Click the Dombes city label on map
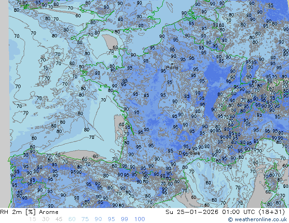 point(189,153)
